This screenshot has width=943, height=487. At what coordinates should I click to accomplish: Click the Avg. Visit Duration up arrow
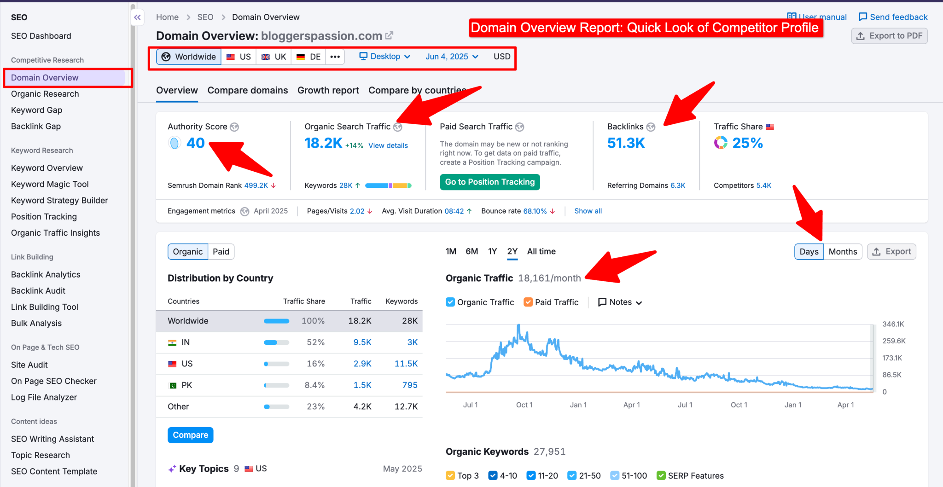click(469, 211)
